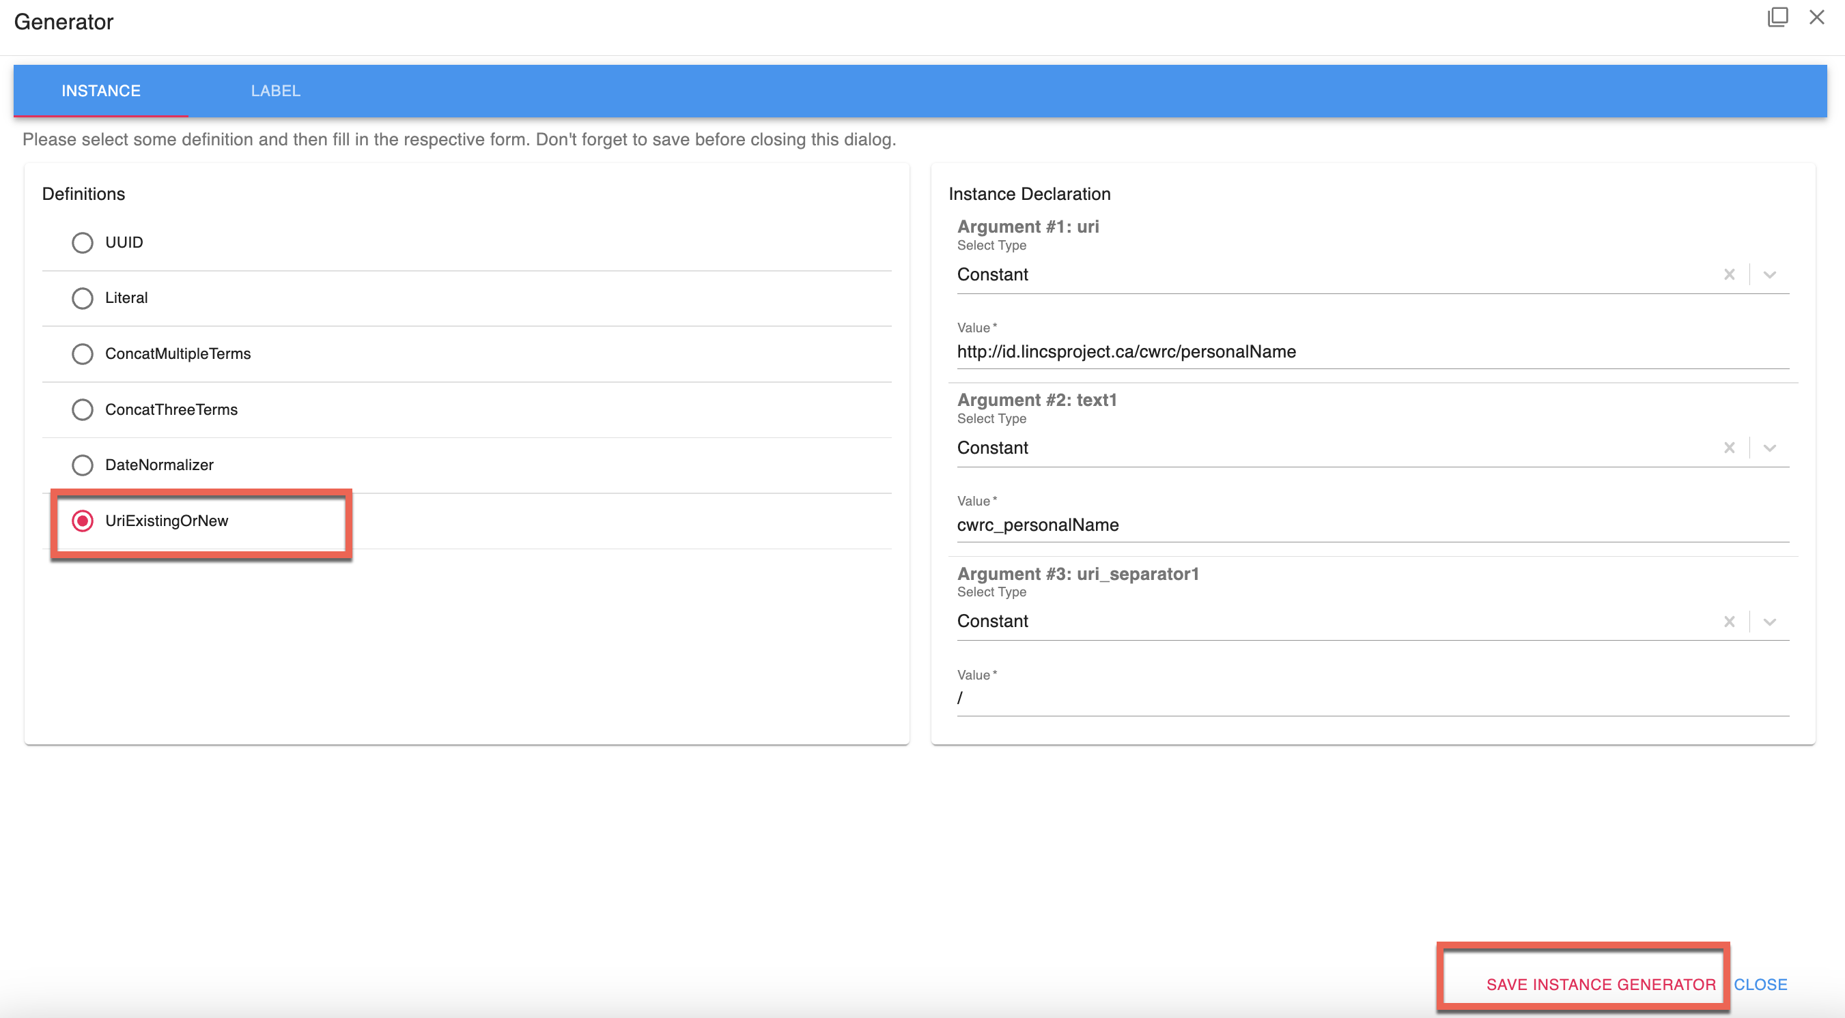Select the UUID definition radio button
1845x1018 pixels.
pos(83,243)
